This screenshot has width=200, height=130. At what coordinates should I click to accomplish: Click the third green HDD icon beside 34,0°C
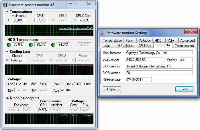point(53,45)
